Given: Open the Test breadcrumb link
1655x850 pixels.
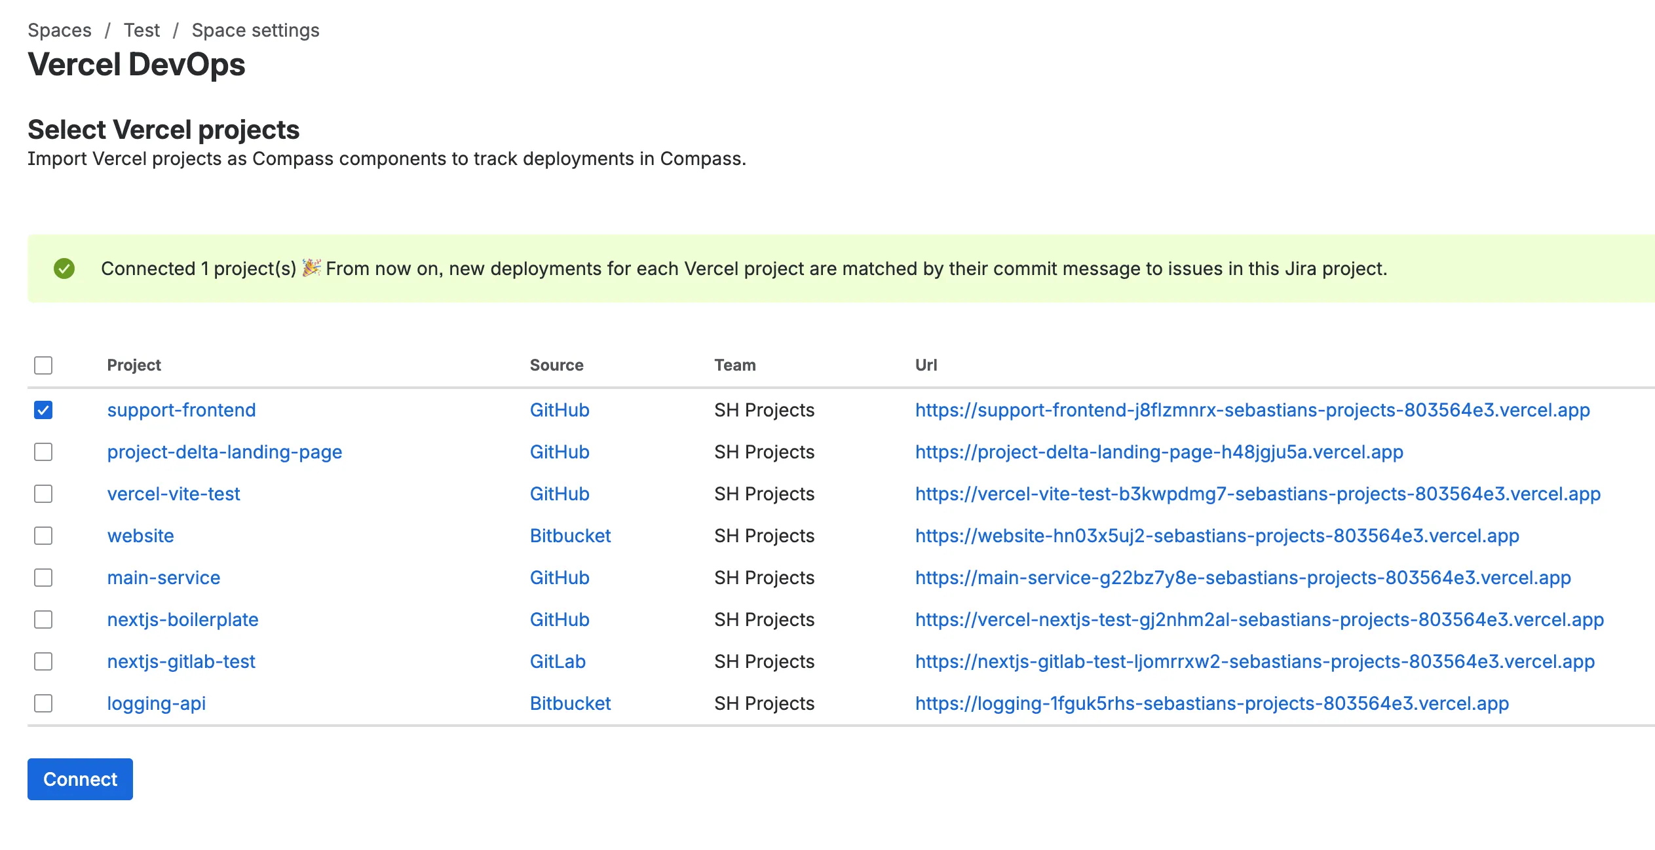Looking at the screenshot, I should click(142, 30).
